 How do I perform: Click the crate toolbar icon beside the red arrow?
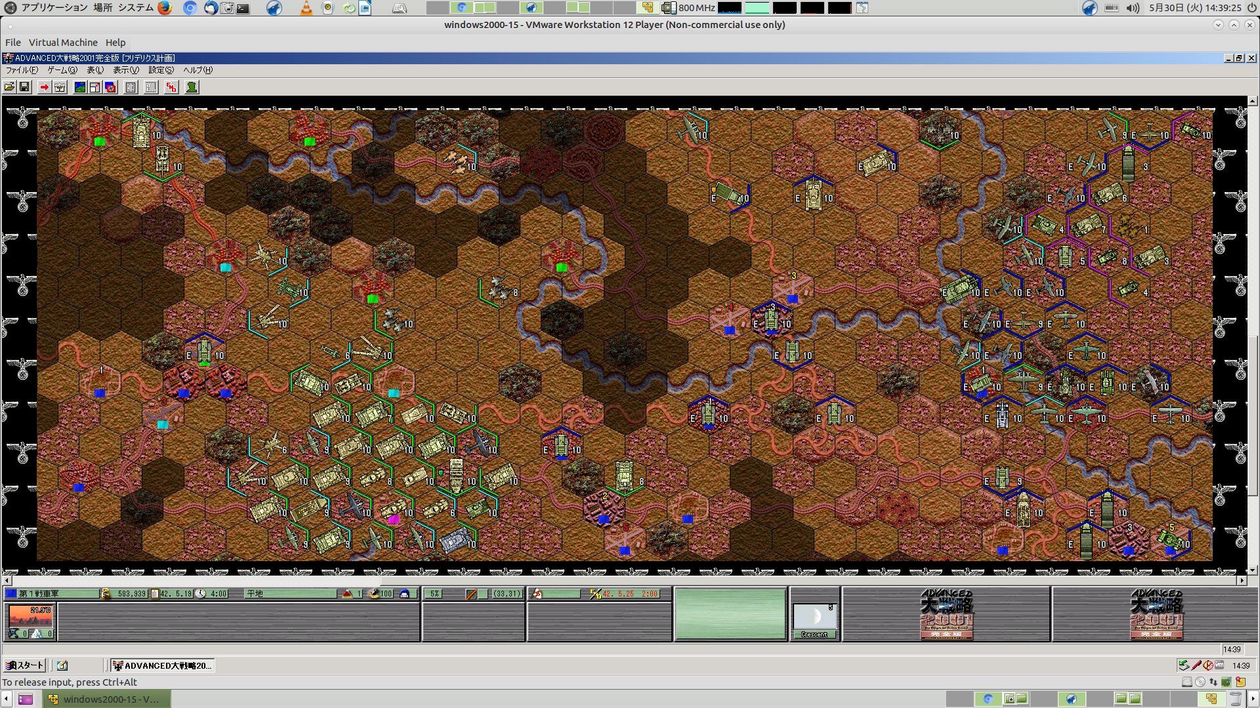click(60, 87)
